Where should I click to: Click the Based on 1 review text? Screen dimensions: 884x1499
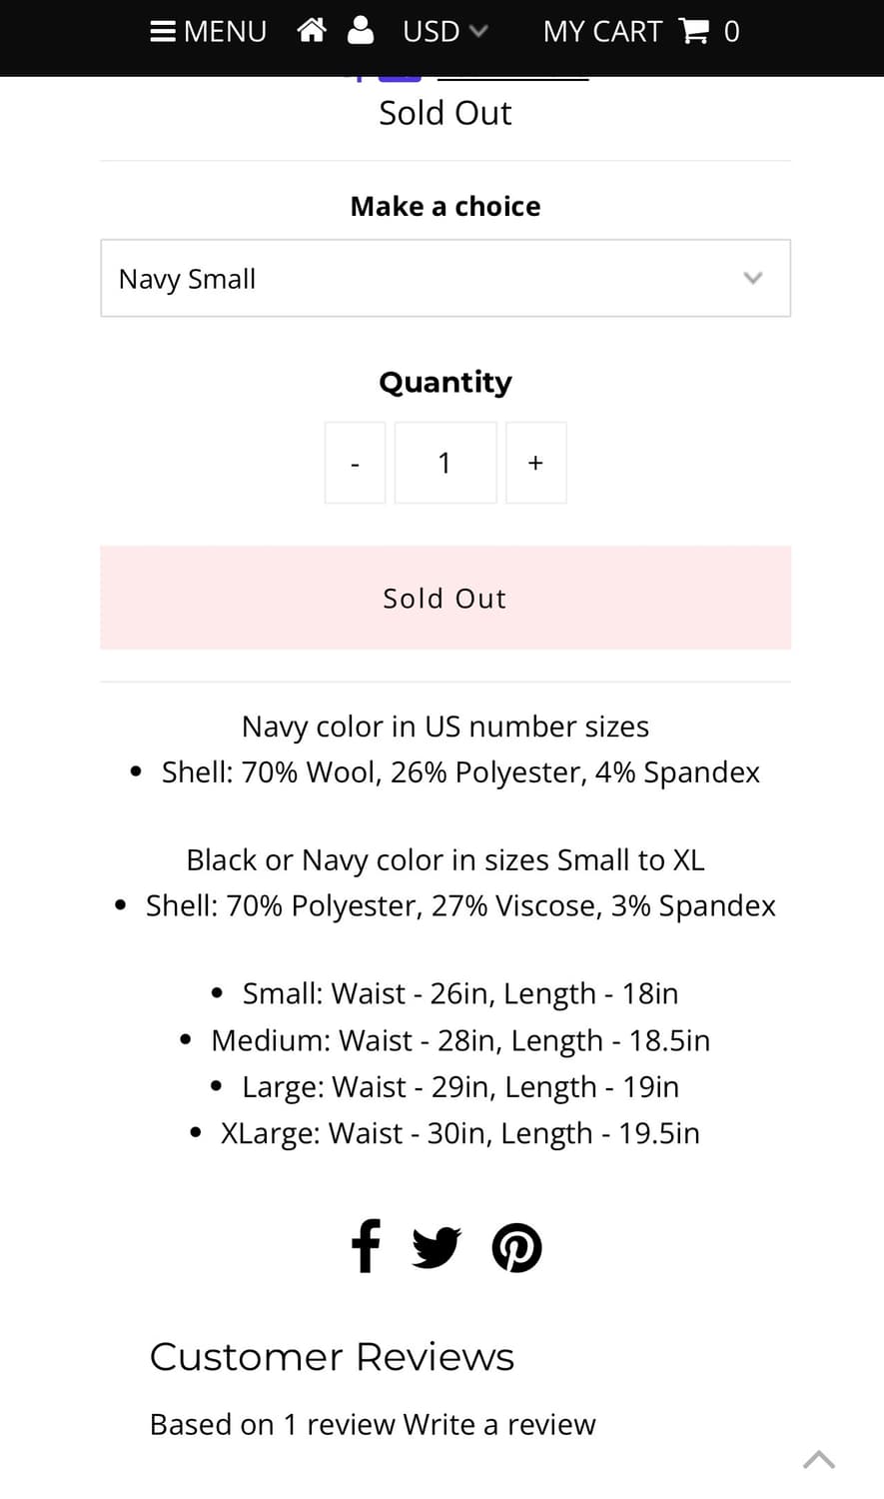tap(224, 1424)
